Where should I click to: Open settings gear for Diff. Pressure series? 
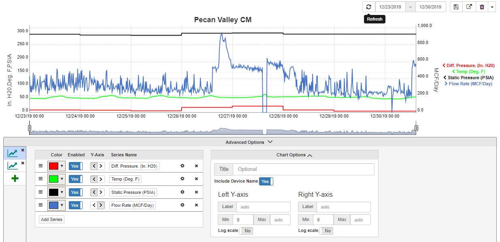pos(182,166)
